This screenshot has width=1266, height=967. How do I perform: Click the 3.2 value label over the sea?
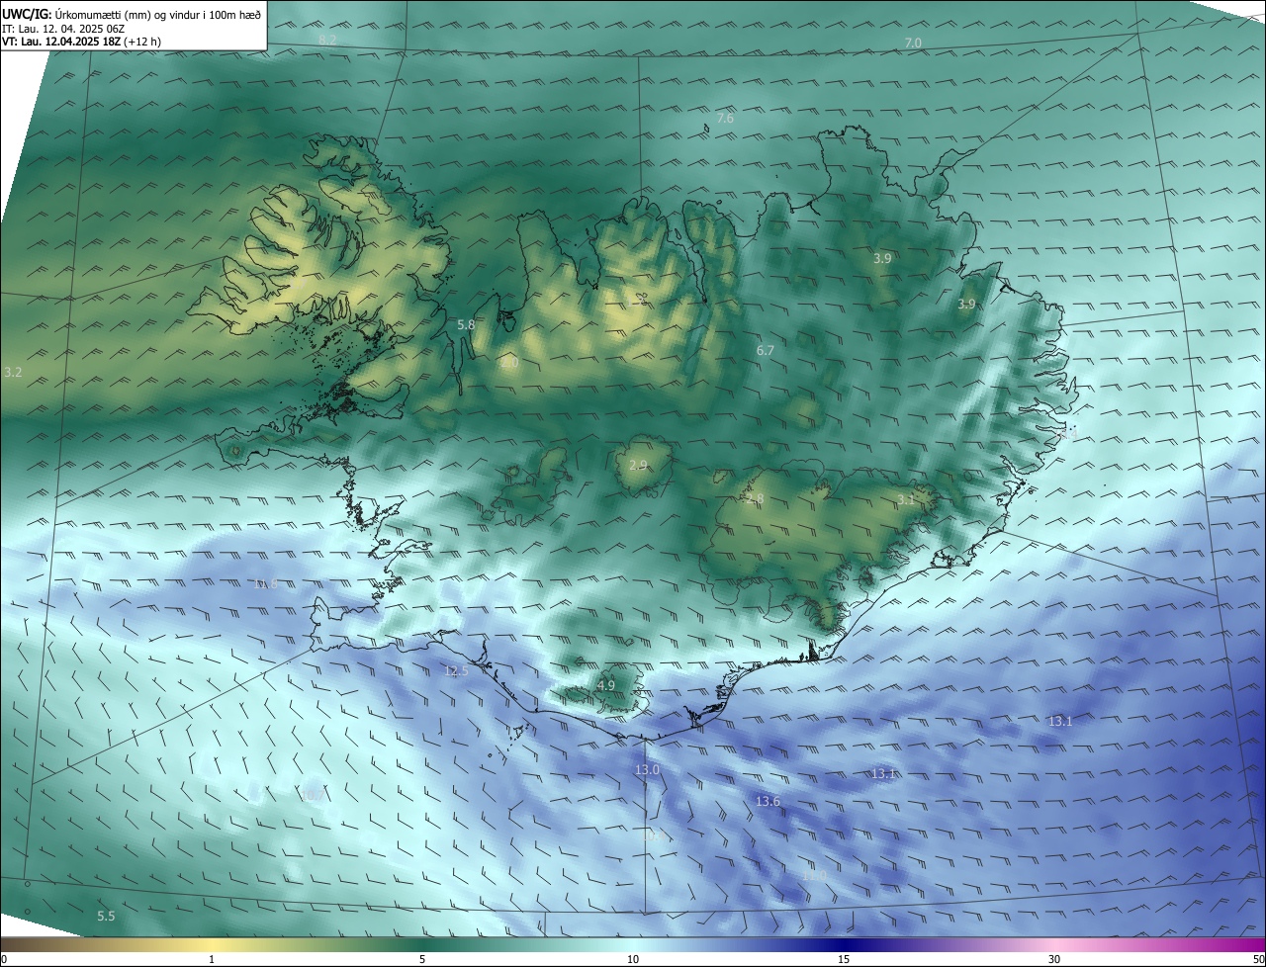(13, 373)
